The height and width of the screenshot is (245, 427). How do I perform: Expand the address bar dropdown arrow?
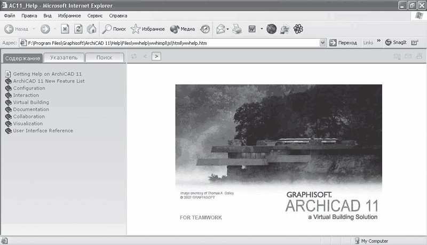coord(322,43)
